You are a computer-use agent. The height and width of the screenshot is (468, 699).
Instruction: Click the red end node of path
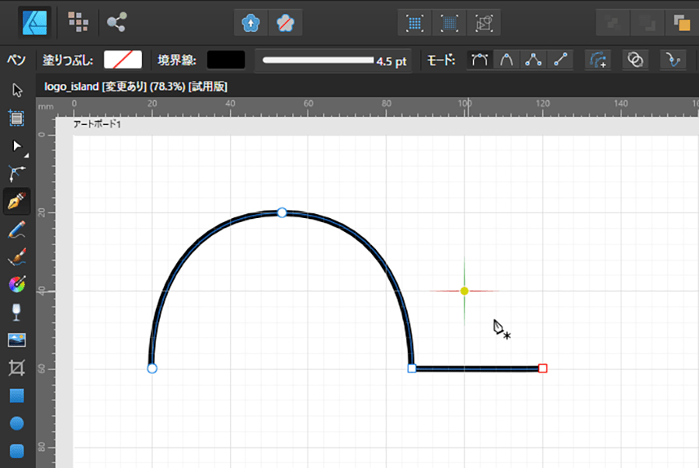pos(543,368)
